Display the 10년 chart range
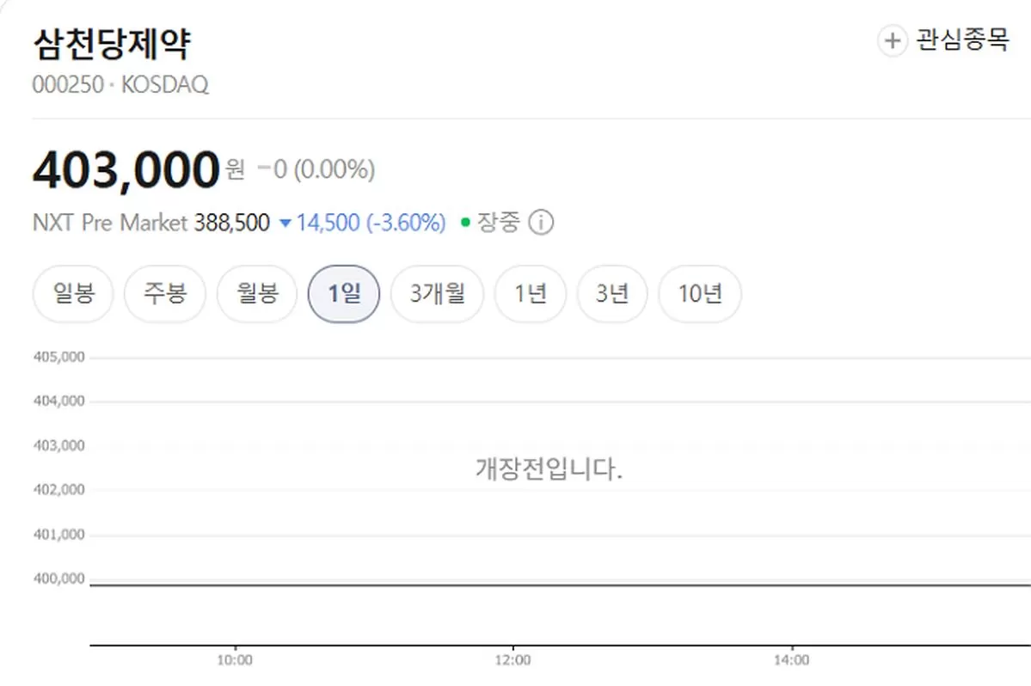This screenshot has width=1031, height=686. point(699,295)
